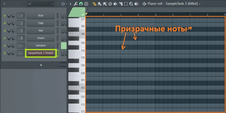This screenshot has width=226, height=113.
Task: Choose the Select marquee tool
Action: coord(126,4)
